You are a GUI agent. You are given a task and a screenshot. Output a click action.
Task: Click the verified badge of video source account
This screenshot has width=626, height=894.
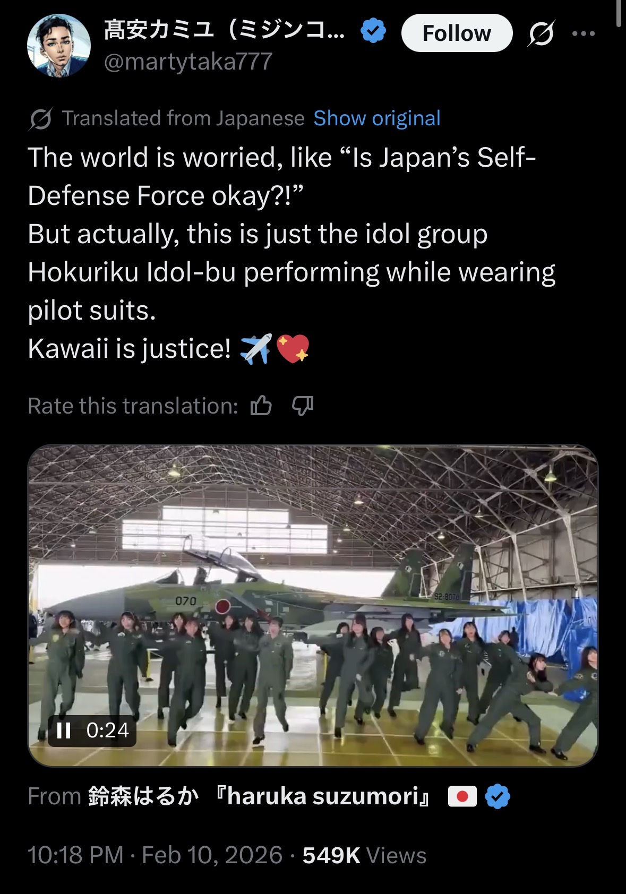[x=498, y=796]
